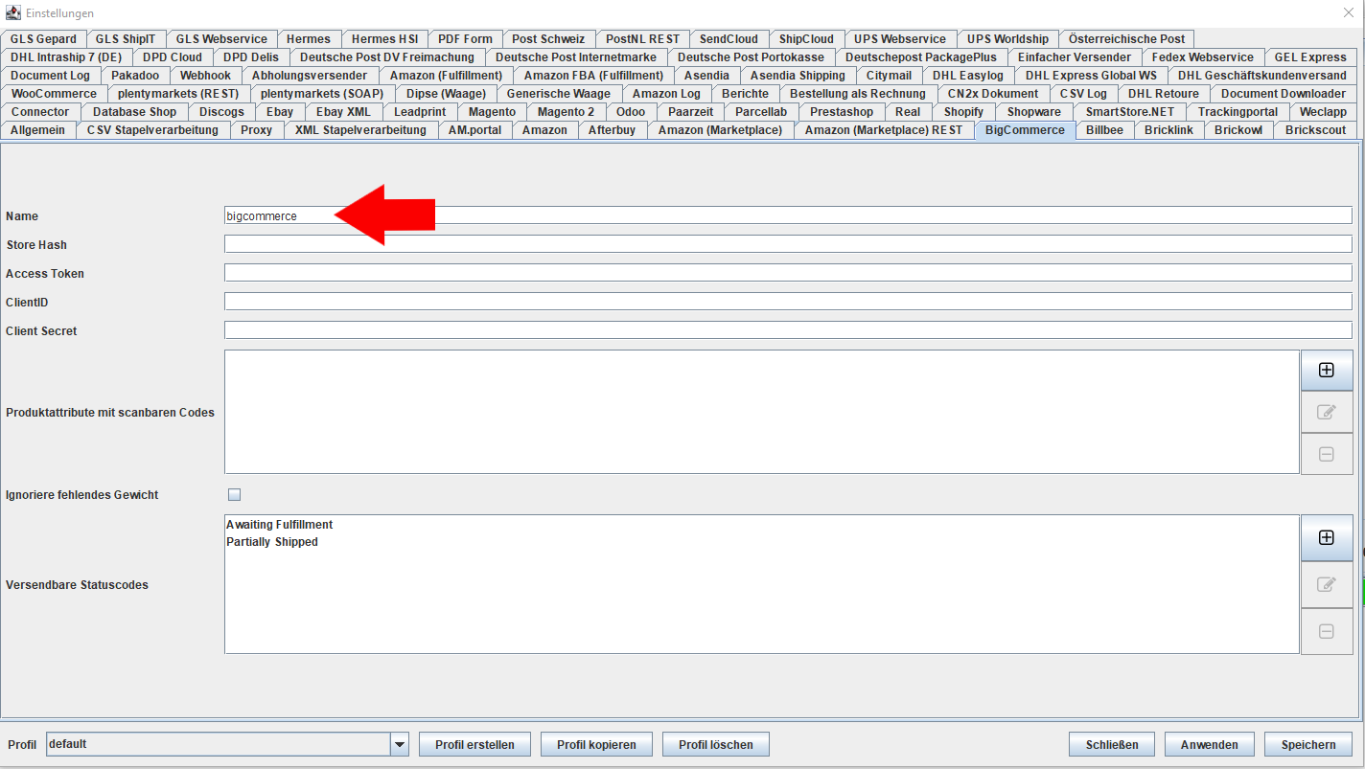The image size is (1365, 769).
Task: Select the Partially Shipped status code
Action: click(x=272, y=542)
